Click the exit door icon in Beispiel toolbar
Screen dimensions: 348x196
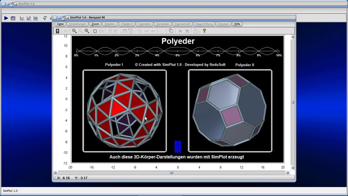point(57,31)
